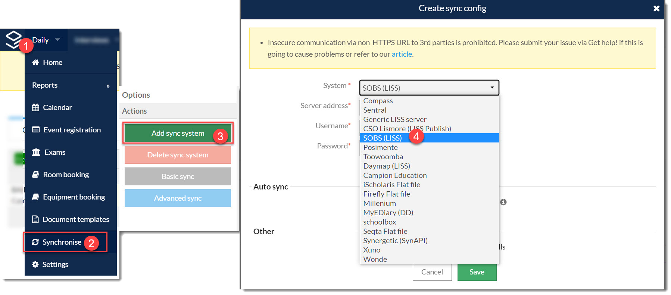
Task: Click the Exams building icon
Action: [36, 152]
